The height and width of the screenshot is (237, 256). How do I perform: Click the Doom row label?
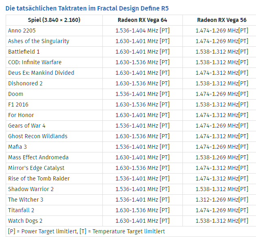tap(16, 94)
